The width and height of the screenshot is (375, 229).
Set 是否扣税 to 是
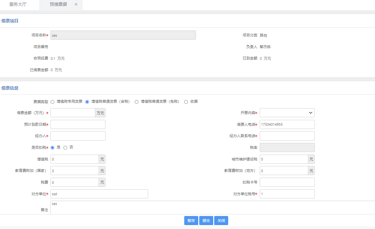tap(53, 148)
